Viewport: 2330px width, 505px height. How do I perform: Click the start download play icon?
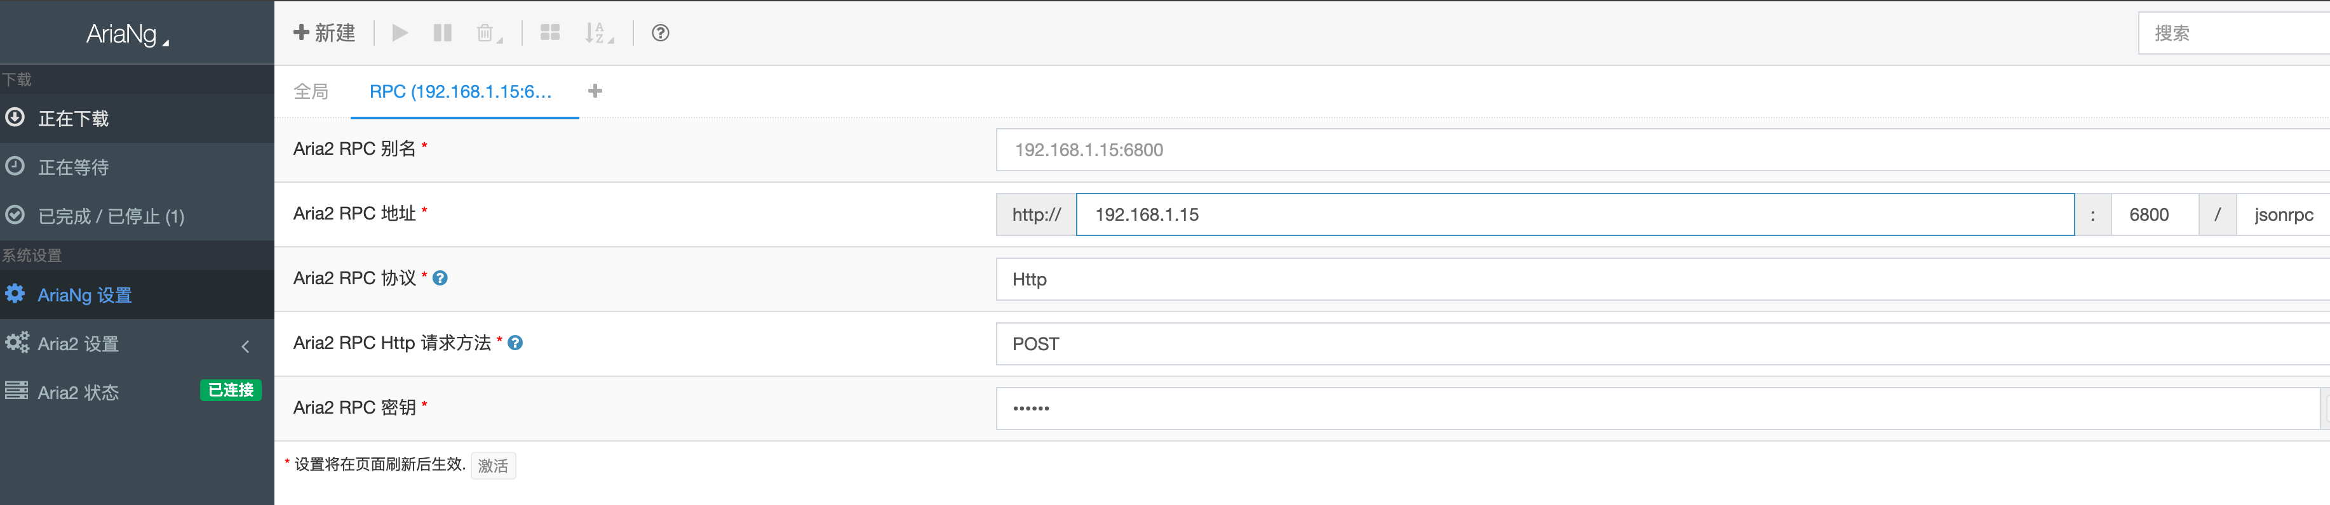pyautogui.click(x=399, y=34)
